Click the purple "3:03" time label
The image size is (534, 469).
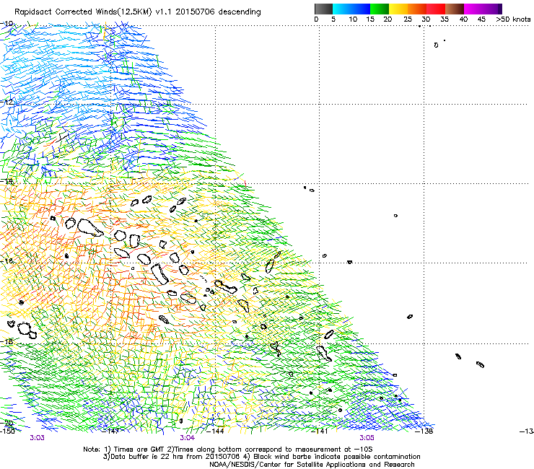[x=37, y=438]
